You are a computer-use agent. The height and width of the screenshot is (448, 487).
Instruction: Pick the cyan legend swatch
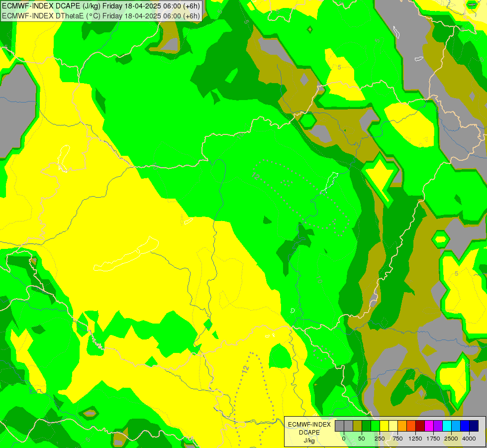[x=447, y=426]
